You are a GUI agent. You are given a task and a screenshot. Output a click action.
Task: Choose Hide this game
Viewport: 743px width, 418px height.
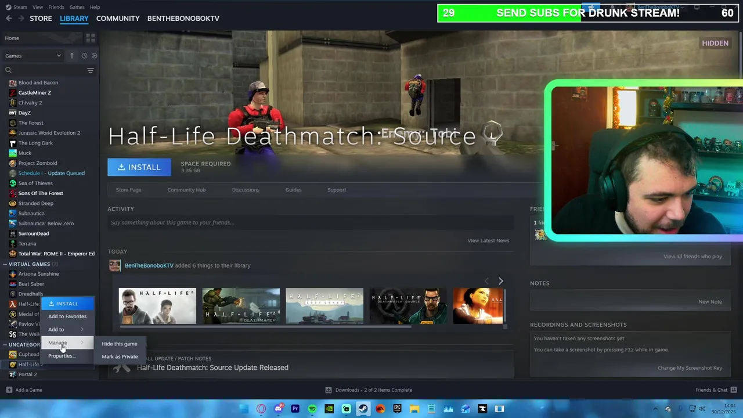point(120,344)
